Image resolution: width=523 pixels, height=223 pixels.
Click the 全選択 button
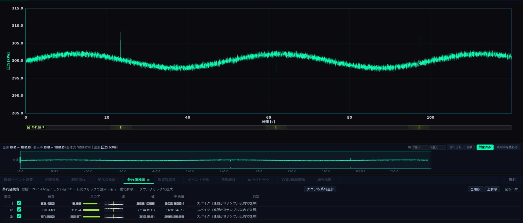pos(475,189)
